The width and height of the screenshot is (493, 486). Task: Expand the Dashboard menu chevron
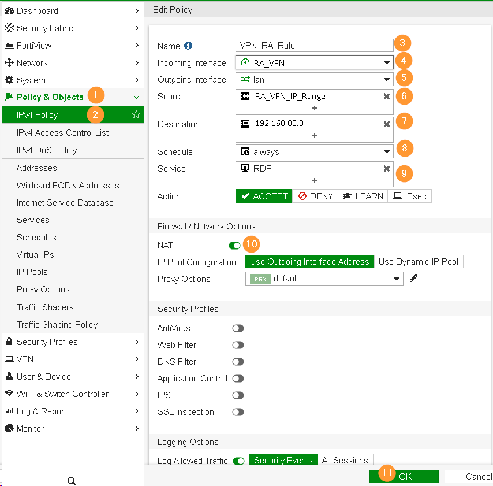pyautogui.click(x=136, y=11)
